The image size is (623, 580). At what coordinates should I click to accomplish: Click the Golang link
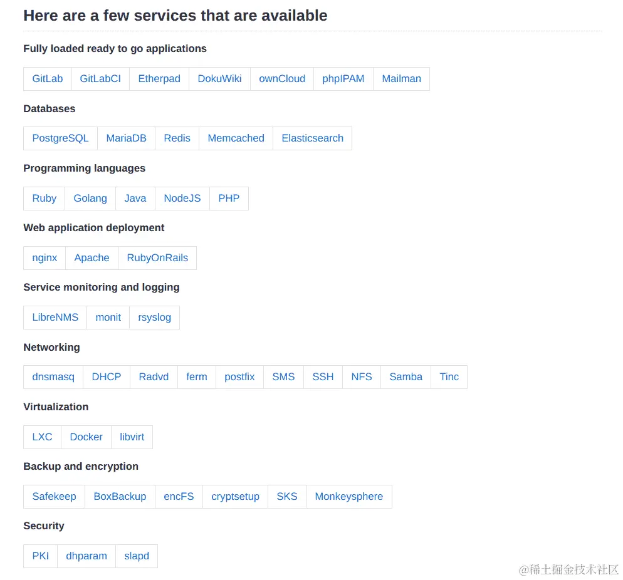coord(90,199)
